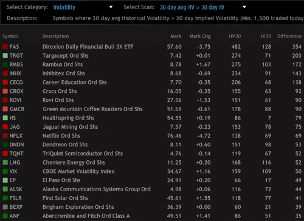Select the GMCR symbol
The height and width of the screenshot is (221, 304).
17,109
